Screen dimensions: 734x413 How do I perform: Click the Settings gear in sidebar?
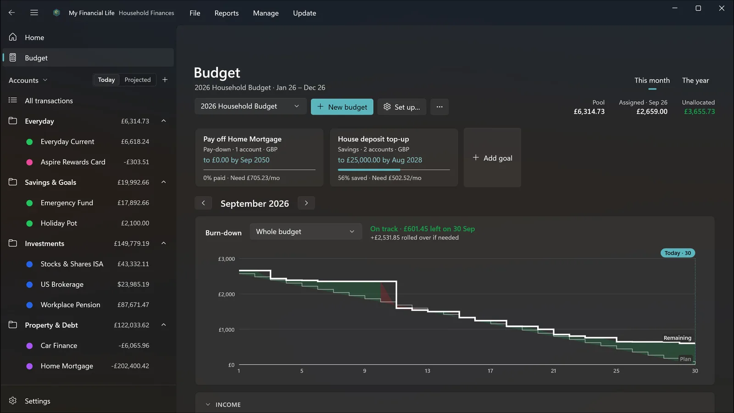pos(13,401)
